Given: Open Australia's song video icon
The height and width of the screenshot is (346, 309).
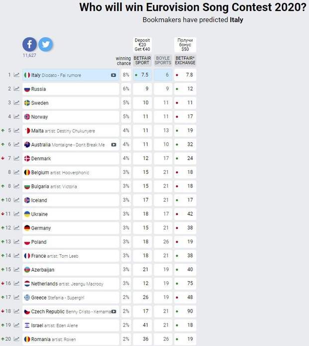Looking at the screenshot, I should (x=114, y=145).
